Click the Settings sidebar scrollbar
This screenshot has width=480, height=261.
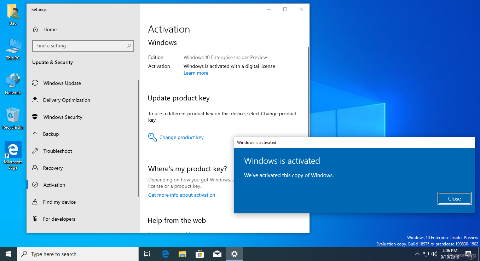[139, 138]
